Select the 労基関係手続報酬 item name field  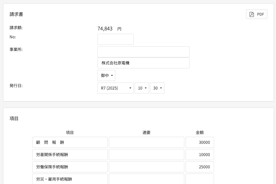pos(70,155)
